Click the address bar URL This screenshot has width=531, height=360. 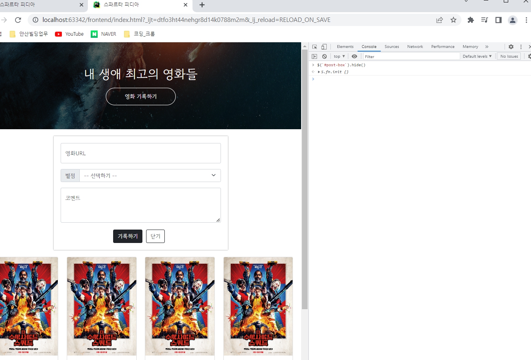pos(186,20)
